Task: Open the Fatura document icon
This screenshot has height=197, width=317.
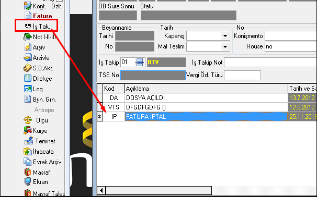Action: coord(28,16)
